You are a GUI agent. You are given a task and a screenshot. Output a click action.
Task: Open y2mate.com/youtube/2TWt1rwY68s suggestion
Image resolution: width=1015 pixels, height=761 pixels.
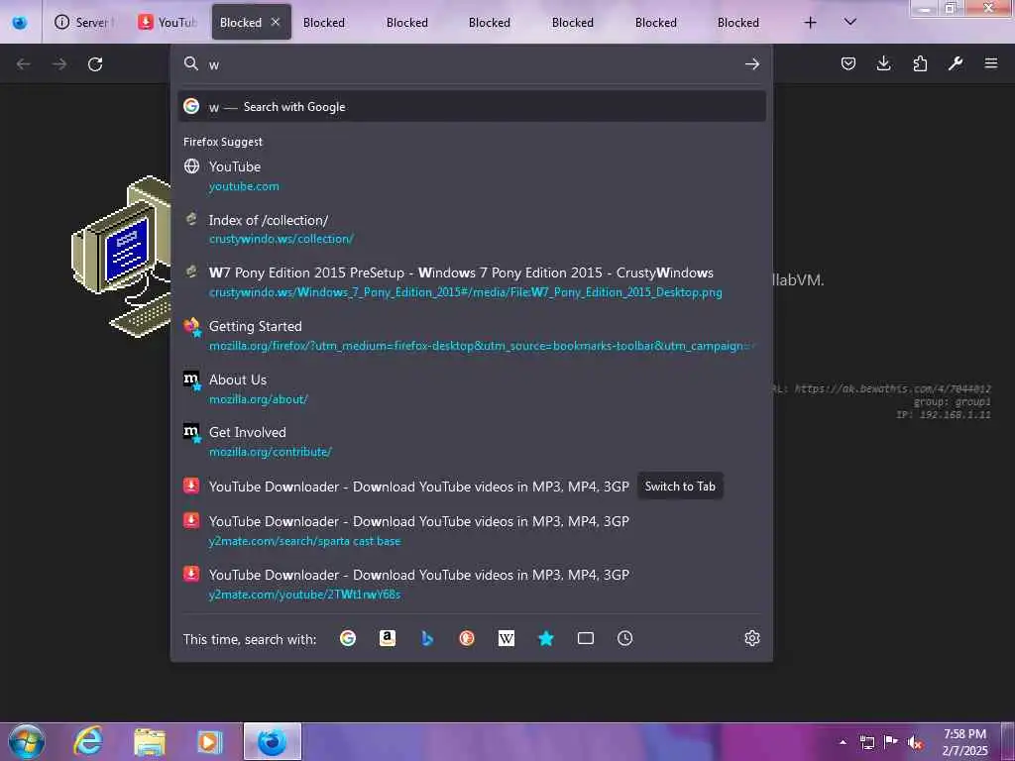pyautogui.click(x=472, y=583)
